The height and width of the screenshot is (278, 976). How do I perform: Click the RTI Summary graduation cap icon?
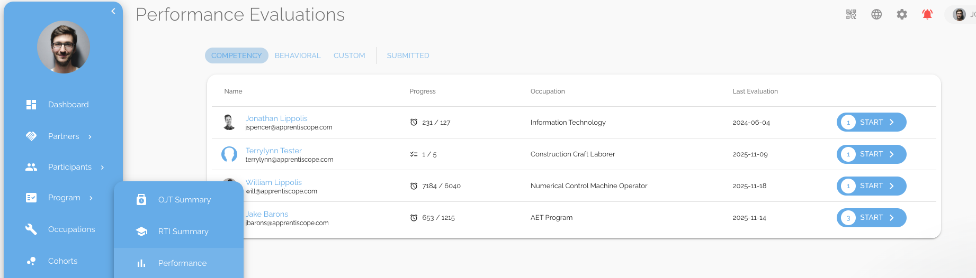click(141, 231)
